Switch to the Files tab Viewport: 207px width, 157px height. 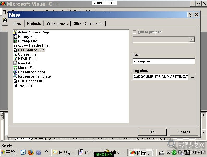(17, 23)
